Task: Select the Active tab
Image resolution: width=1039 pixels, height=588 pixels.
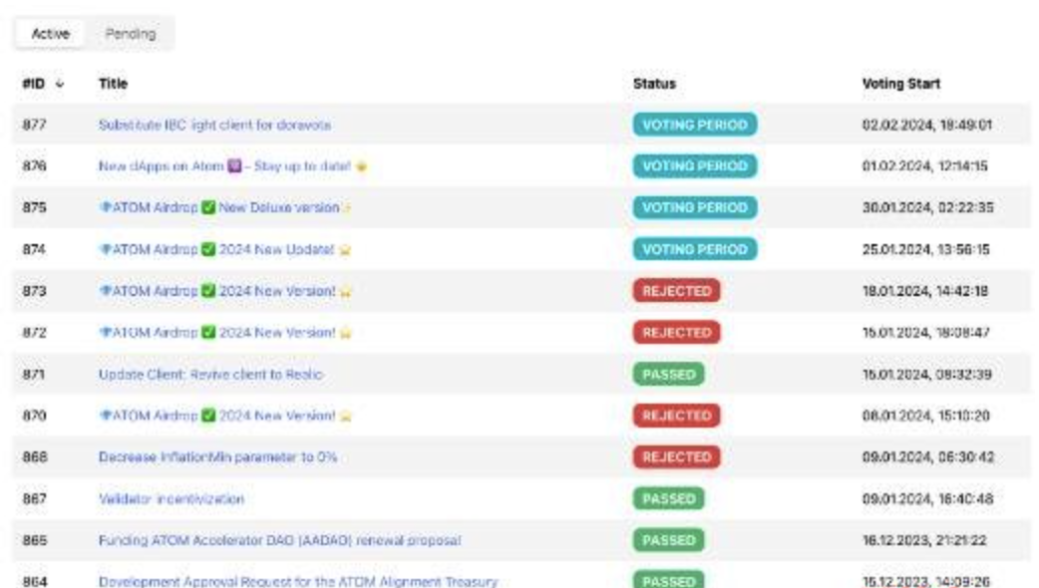Action: [51, 34]
